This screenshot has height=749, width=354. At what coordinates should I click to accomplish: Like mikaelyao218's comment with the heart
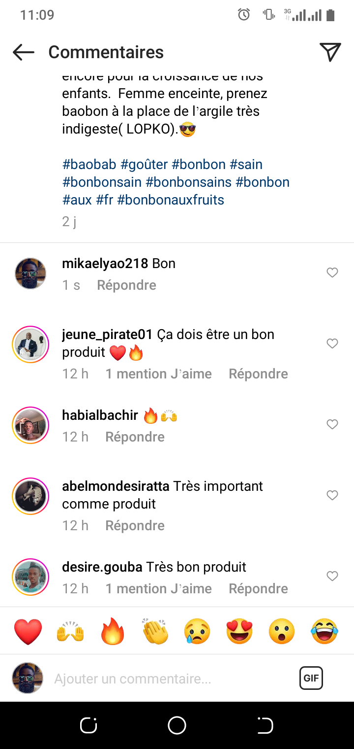(332, 272)
